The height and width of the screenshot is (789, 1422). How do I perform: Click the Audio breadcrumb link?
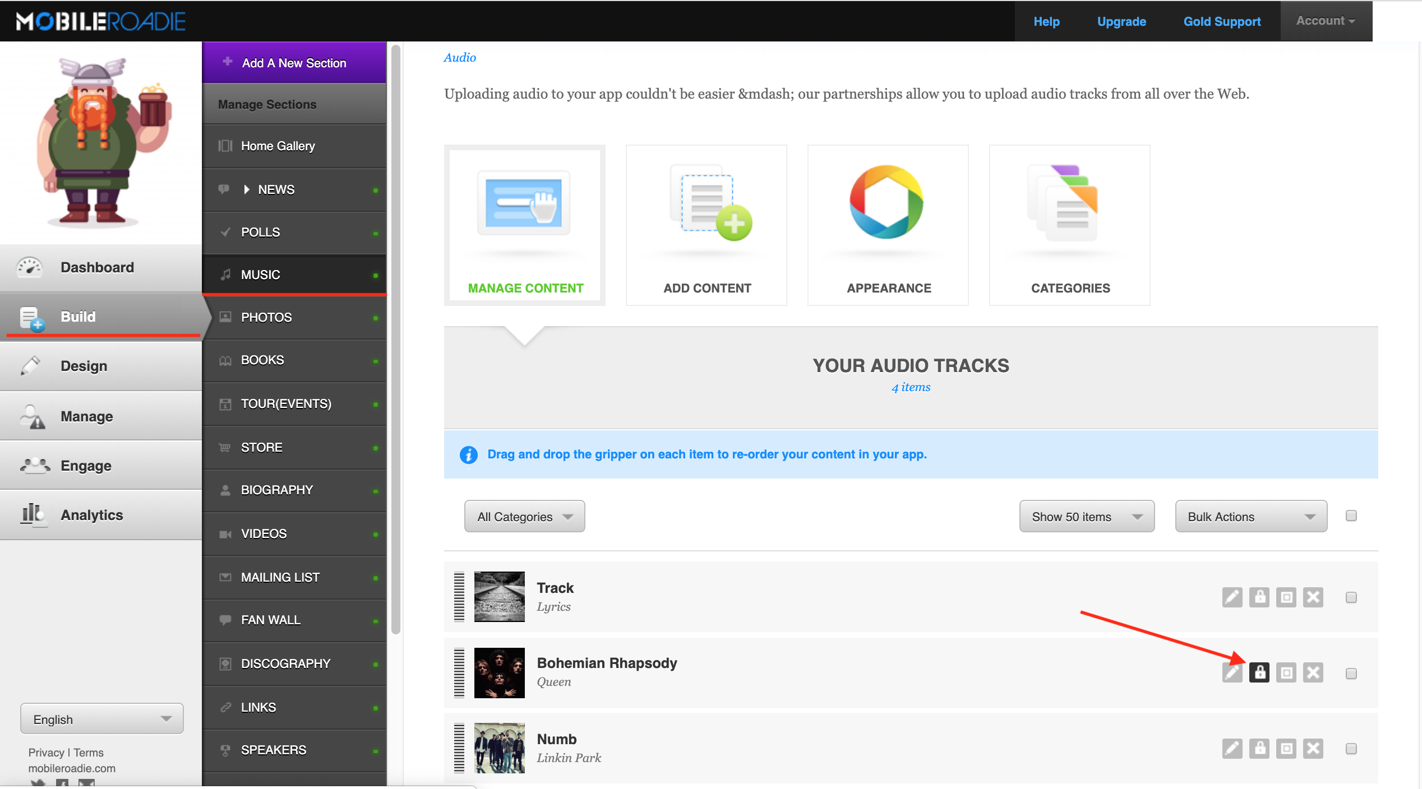(459, 57)
